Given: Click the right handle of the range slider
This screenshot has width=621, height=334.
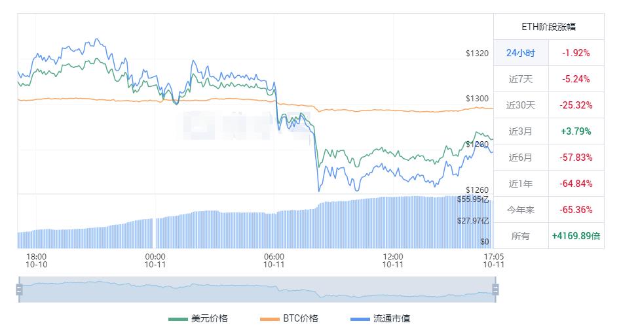Looking at the screenshot, I should point(495,289).
